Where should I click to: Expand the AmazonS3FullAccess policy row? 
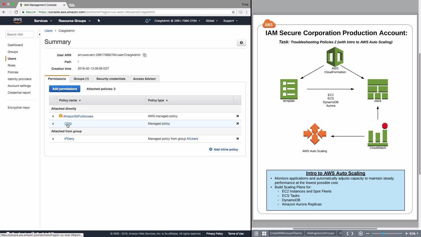click(x=53, y=116)
